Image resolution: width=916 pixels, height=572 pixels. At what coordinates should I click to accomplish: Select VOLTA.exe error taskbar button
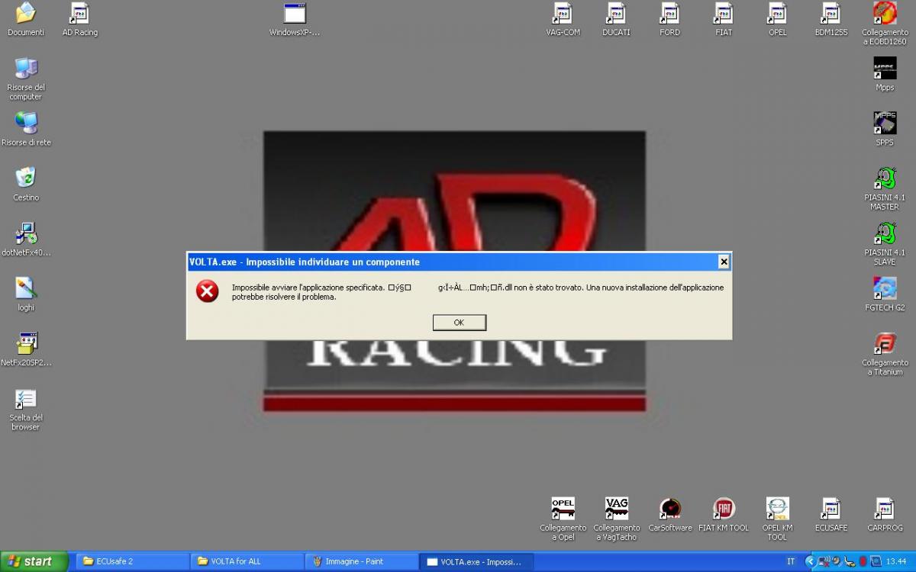(x=476, y=561)
